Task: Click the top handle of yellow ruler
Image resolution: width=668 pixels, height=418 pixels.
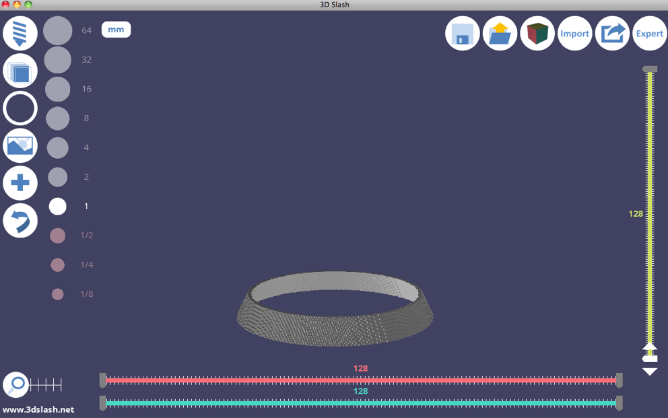Action: [650, 69]
